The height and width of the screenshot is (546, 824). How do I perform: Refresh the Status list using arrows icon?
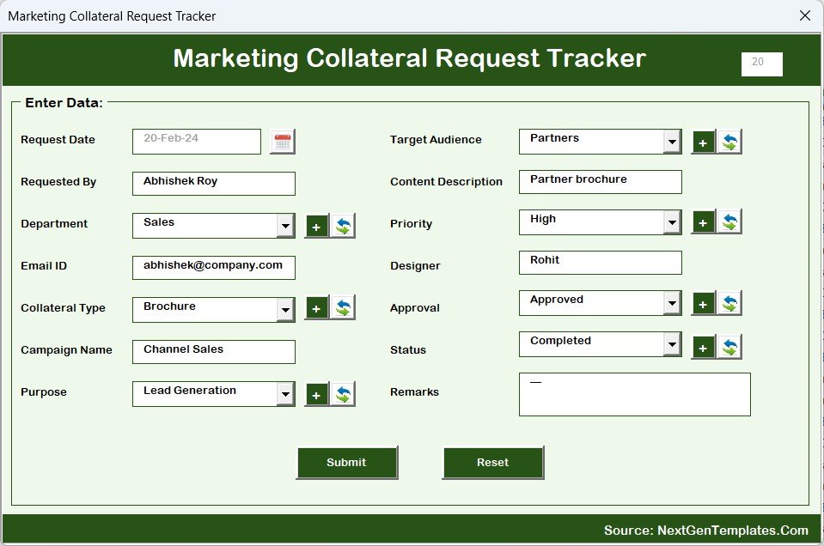coord(729,347)
